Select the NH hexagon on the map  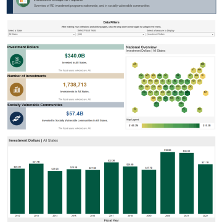click(200, 70)
